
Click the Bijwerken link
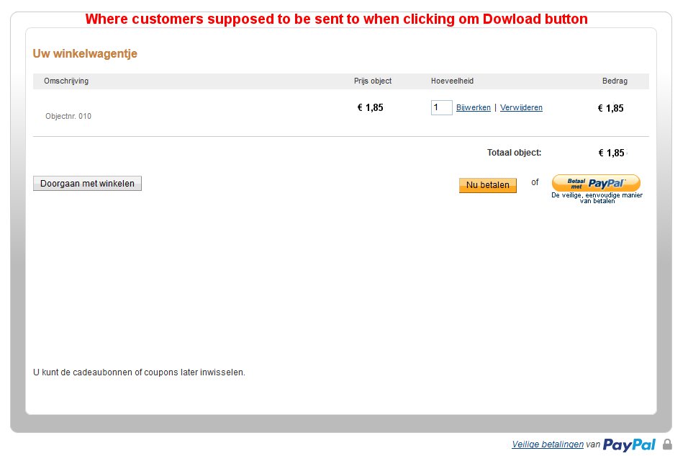[473, 107]
